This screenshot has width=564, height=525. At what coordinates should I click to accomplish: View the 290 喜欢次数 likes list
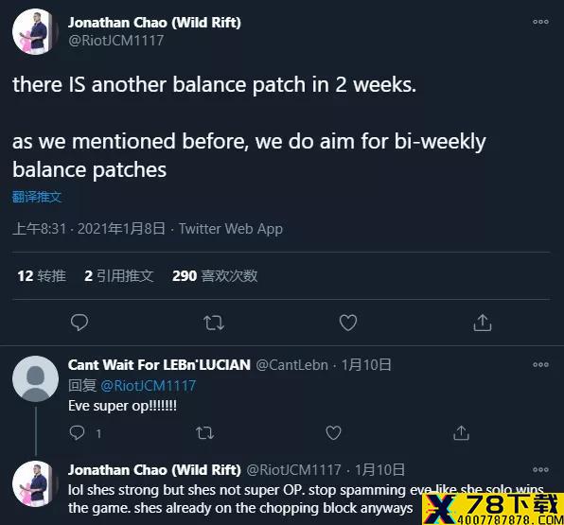pyautogui.click(x=215, y=276)
